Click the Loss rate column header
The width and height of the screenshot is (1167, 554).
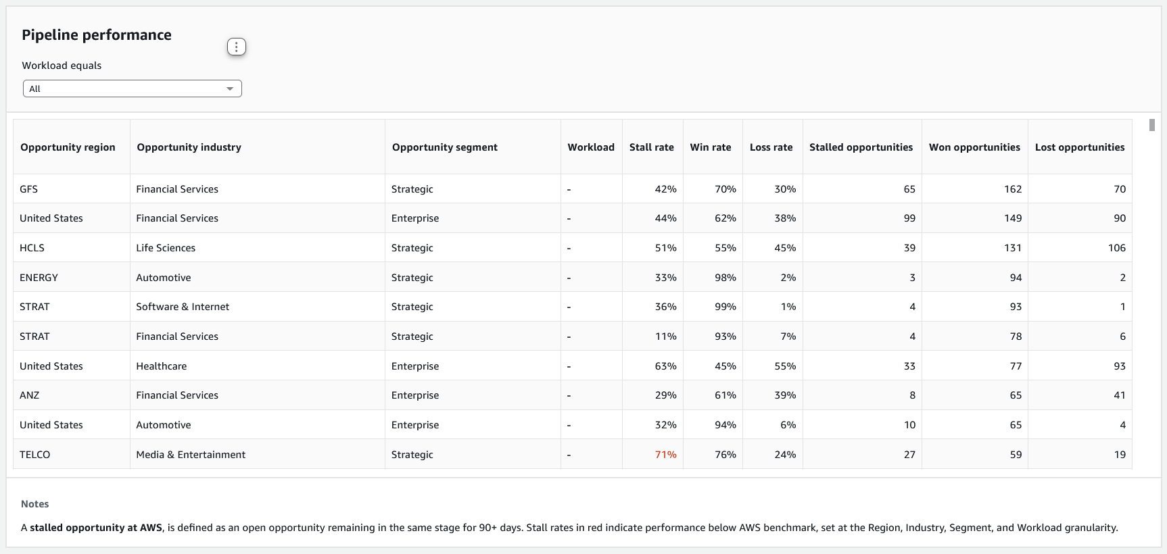pyautogui.click(x=771, y=147)
